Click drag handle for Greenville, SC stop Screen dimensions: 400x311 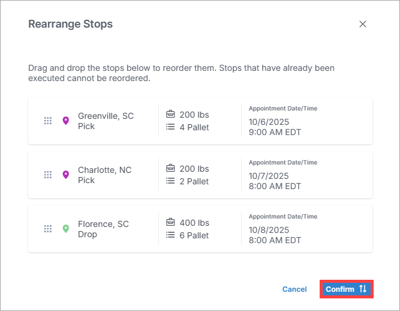48,121
